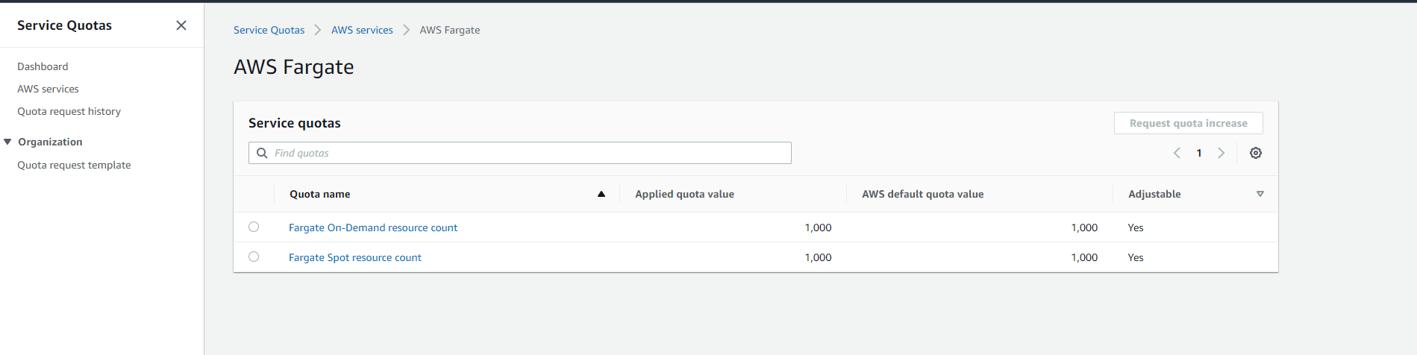Open Fargate On-Demand resource count link

[x=373, y=227]
